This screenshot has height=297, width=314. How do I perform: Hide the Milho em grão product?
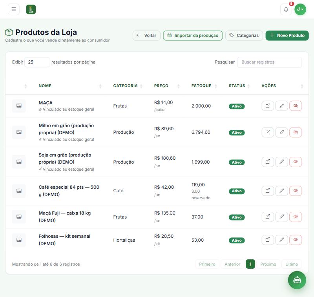coord(296,132)
